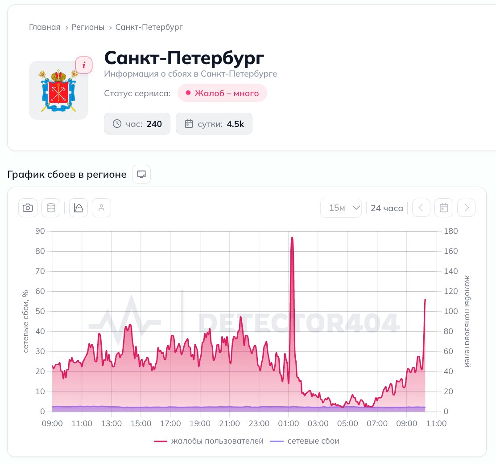Click Информация о сбоях в Санкт-Петербурге subtitle

[190, 73]
